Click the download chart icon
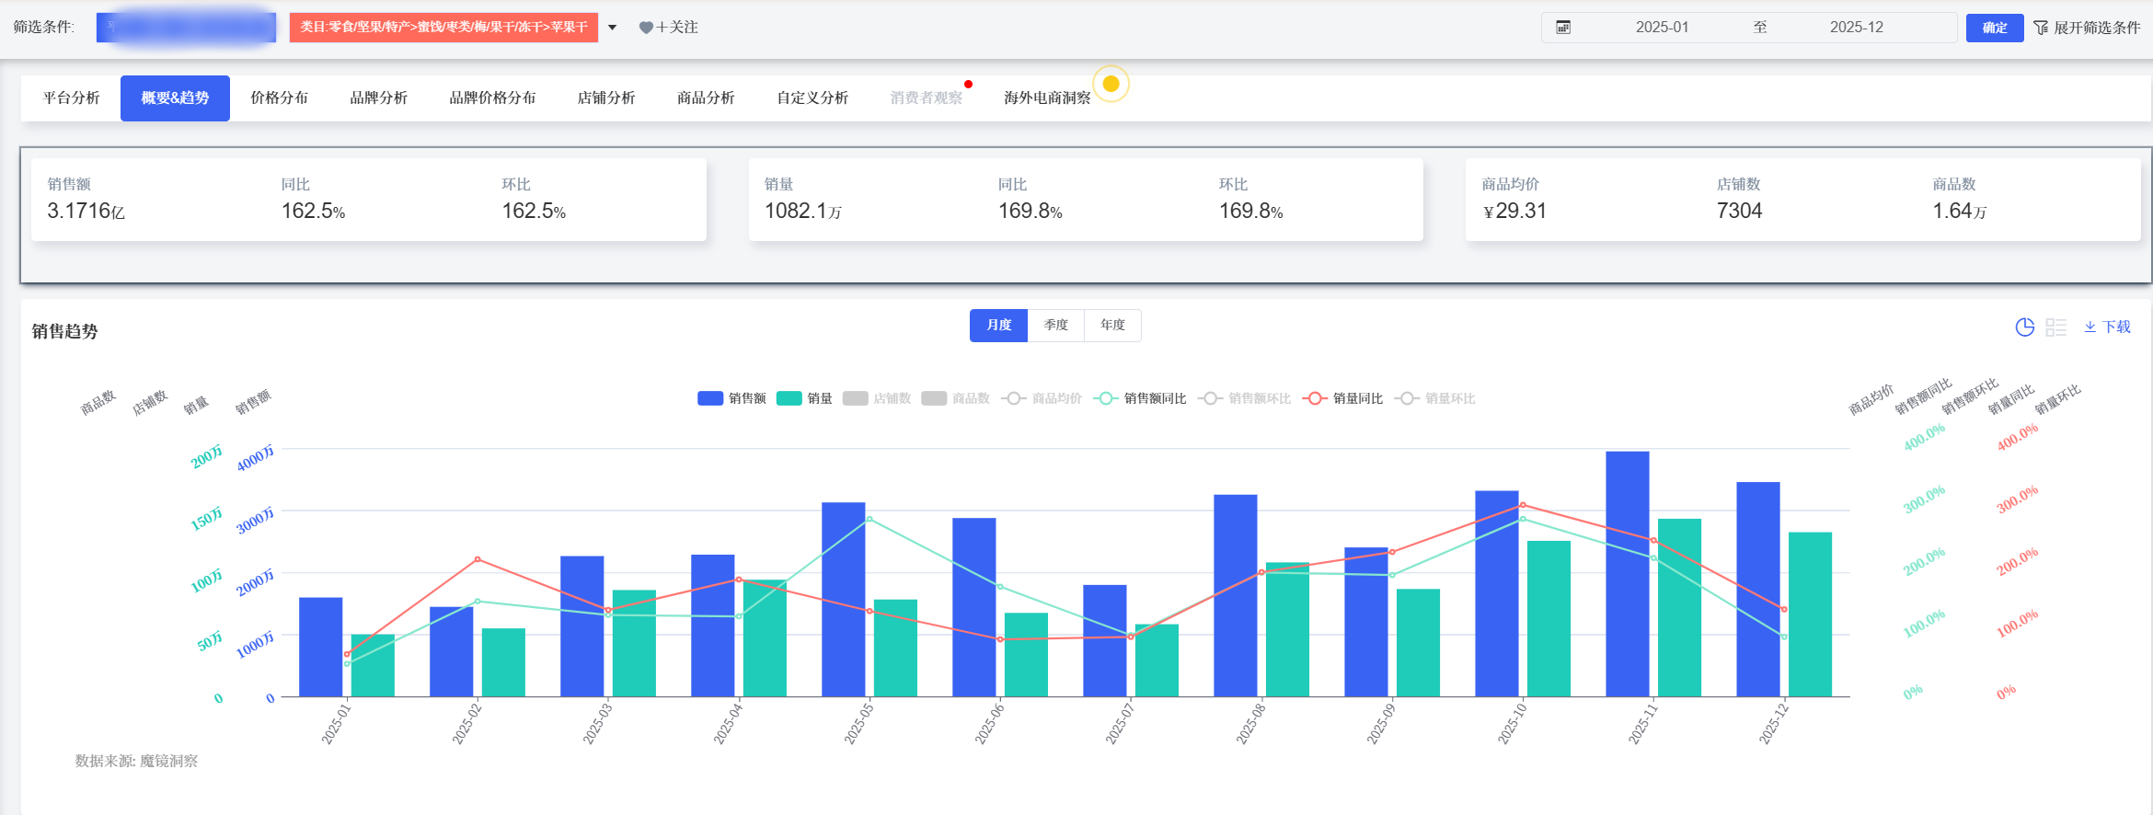 pos(2090,327)
